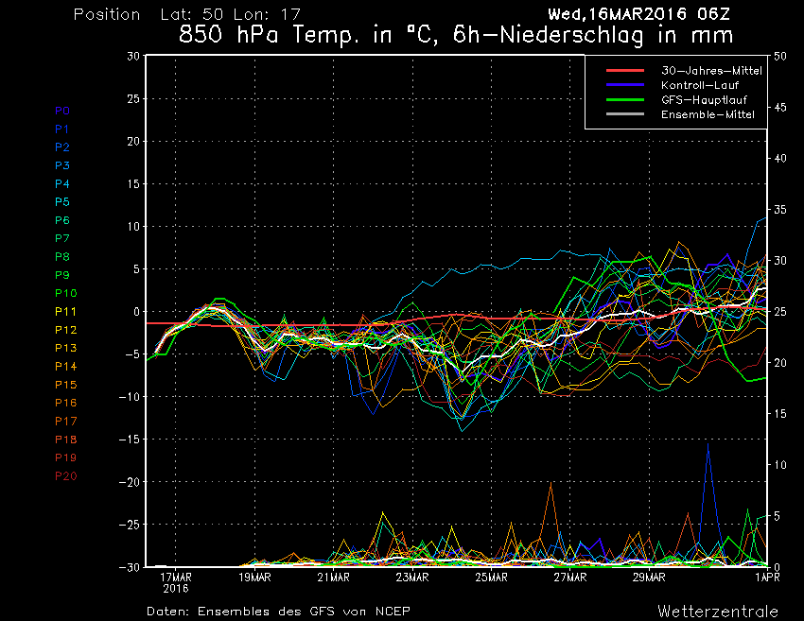804x621 pixels.
Task: Click the P10 ensemble member label
Action: (x=66, y=293)
